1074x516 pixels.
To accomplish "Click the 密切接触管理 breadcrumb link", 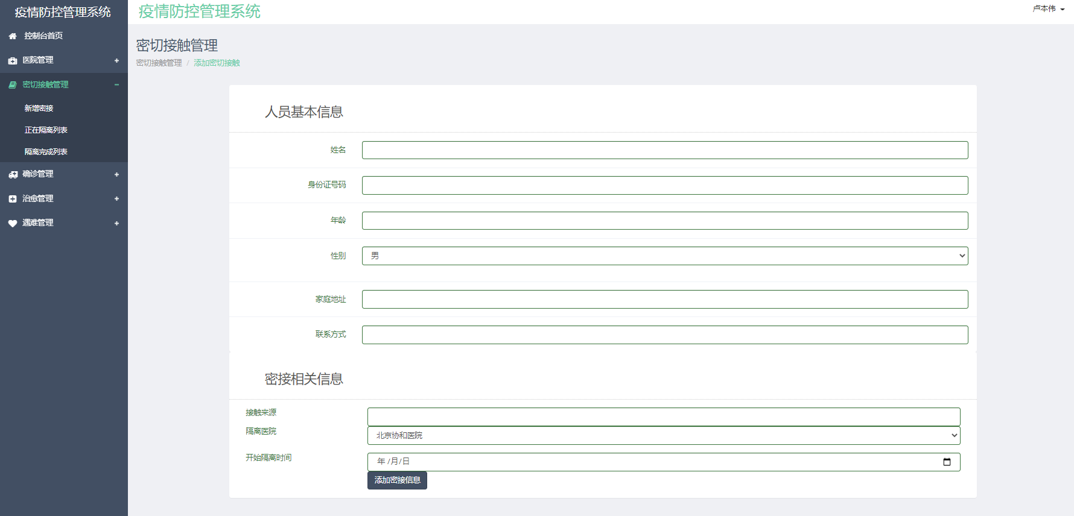I will (x=159, y=63).
